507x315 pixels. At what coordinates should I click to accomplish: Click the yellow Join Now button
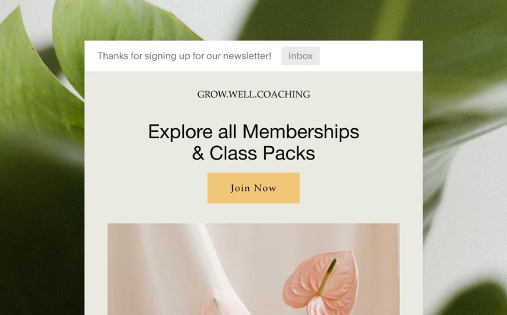tap(253, 188)
